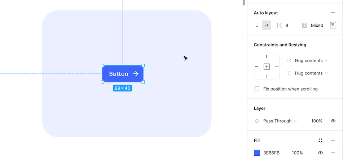Click the bottom-right selection handle of Button
The width and height of the screenshot is (343, 160).
(143, 82)
